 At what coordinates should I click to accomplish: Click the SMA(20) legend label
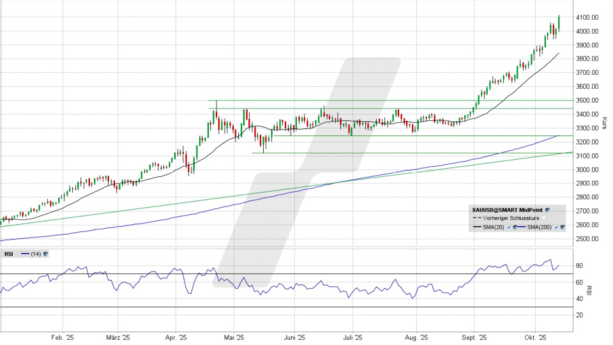pos(494,227)
